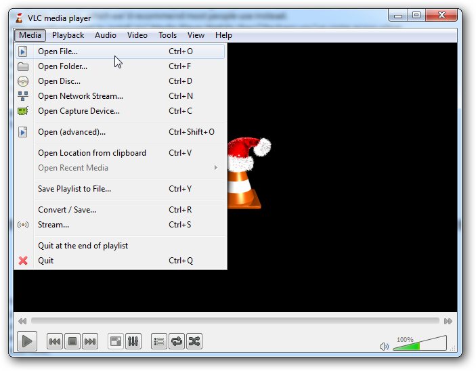Click Santa-hat cone in video area
This screenshot has width=476, height=371.
[249, 173]
